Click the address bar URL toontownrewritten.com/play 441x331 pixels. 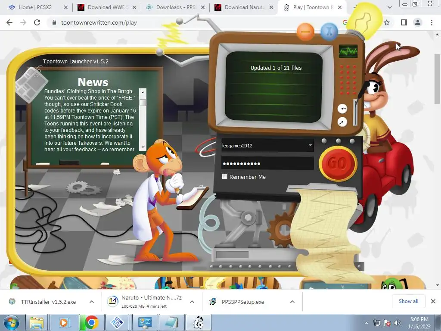pos(99,23)
